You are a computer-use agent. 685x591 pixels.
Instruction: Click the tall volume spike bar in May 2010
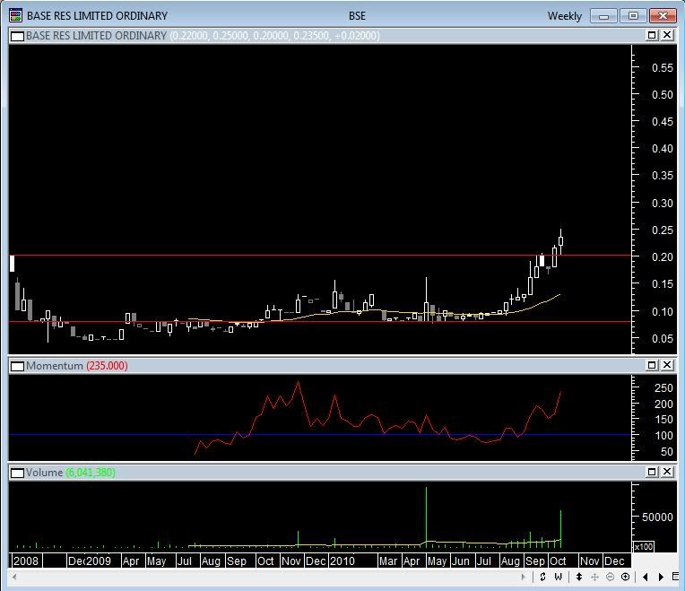tap(427, 517)
